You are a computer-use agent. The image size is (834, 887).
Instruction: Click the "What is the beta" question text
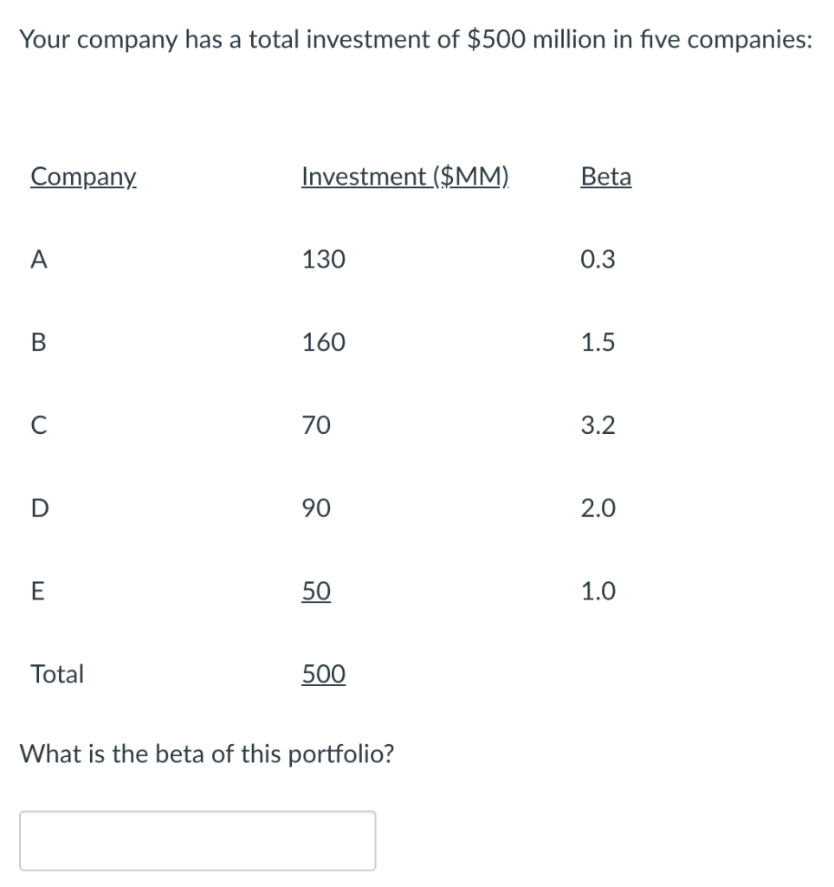[208, 754]
